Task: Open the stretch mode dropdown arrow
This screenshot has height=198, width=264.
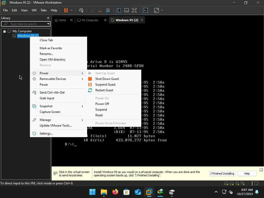Action: (162, 10)
